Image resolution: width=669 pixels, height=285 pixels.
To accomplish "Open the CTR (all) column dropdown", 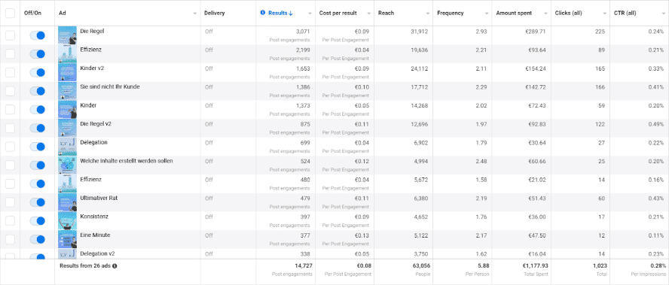I will tap(664, 14).
